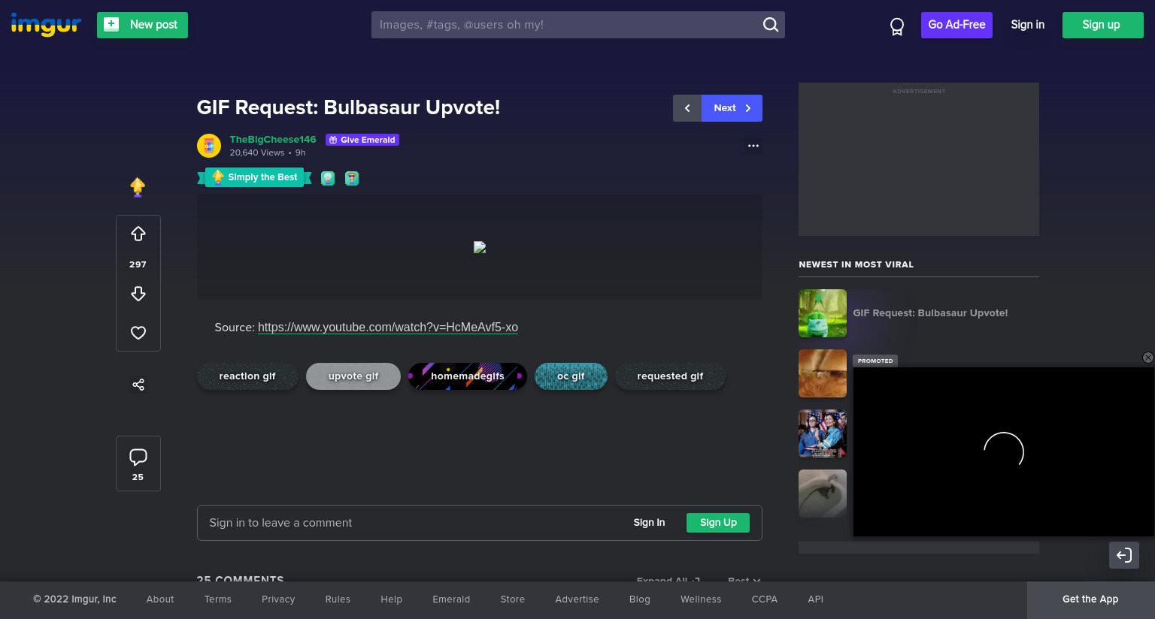Open Bulbasaur thumbnail in Most Viral

pos(823,313)
